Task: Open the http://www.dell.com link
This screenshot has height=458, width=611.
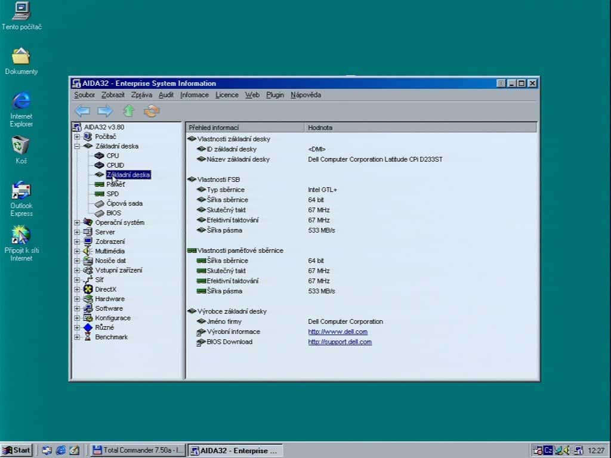Action: pos(338,332)
